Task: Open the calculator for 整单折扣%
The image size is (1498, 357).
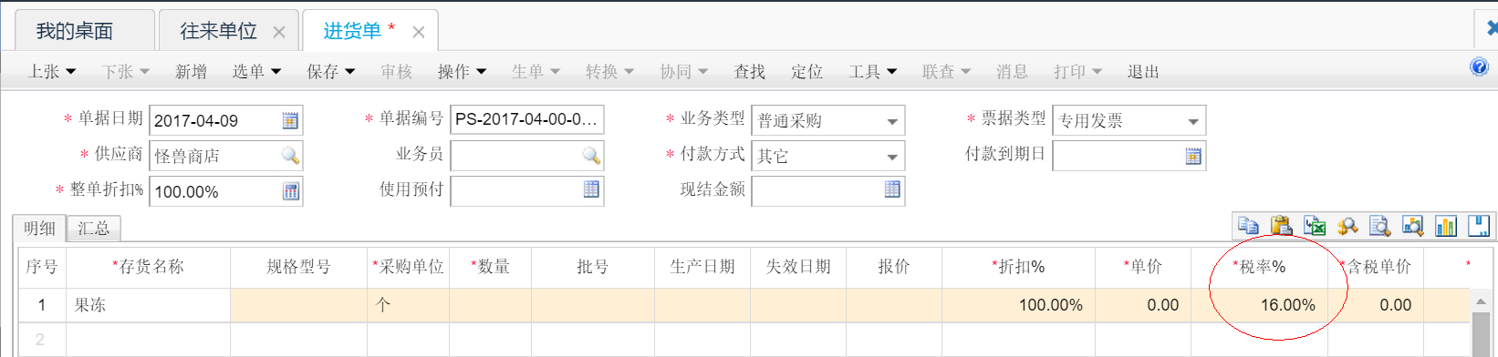Action: [x=290, y=191]
